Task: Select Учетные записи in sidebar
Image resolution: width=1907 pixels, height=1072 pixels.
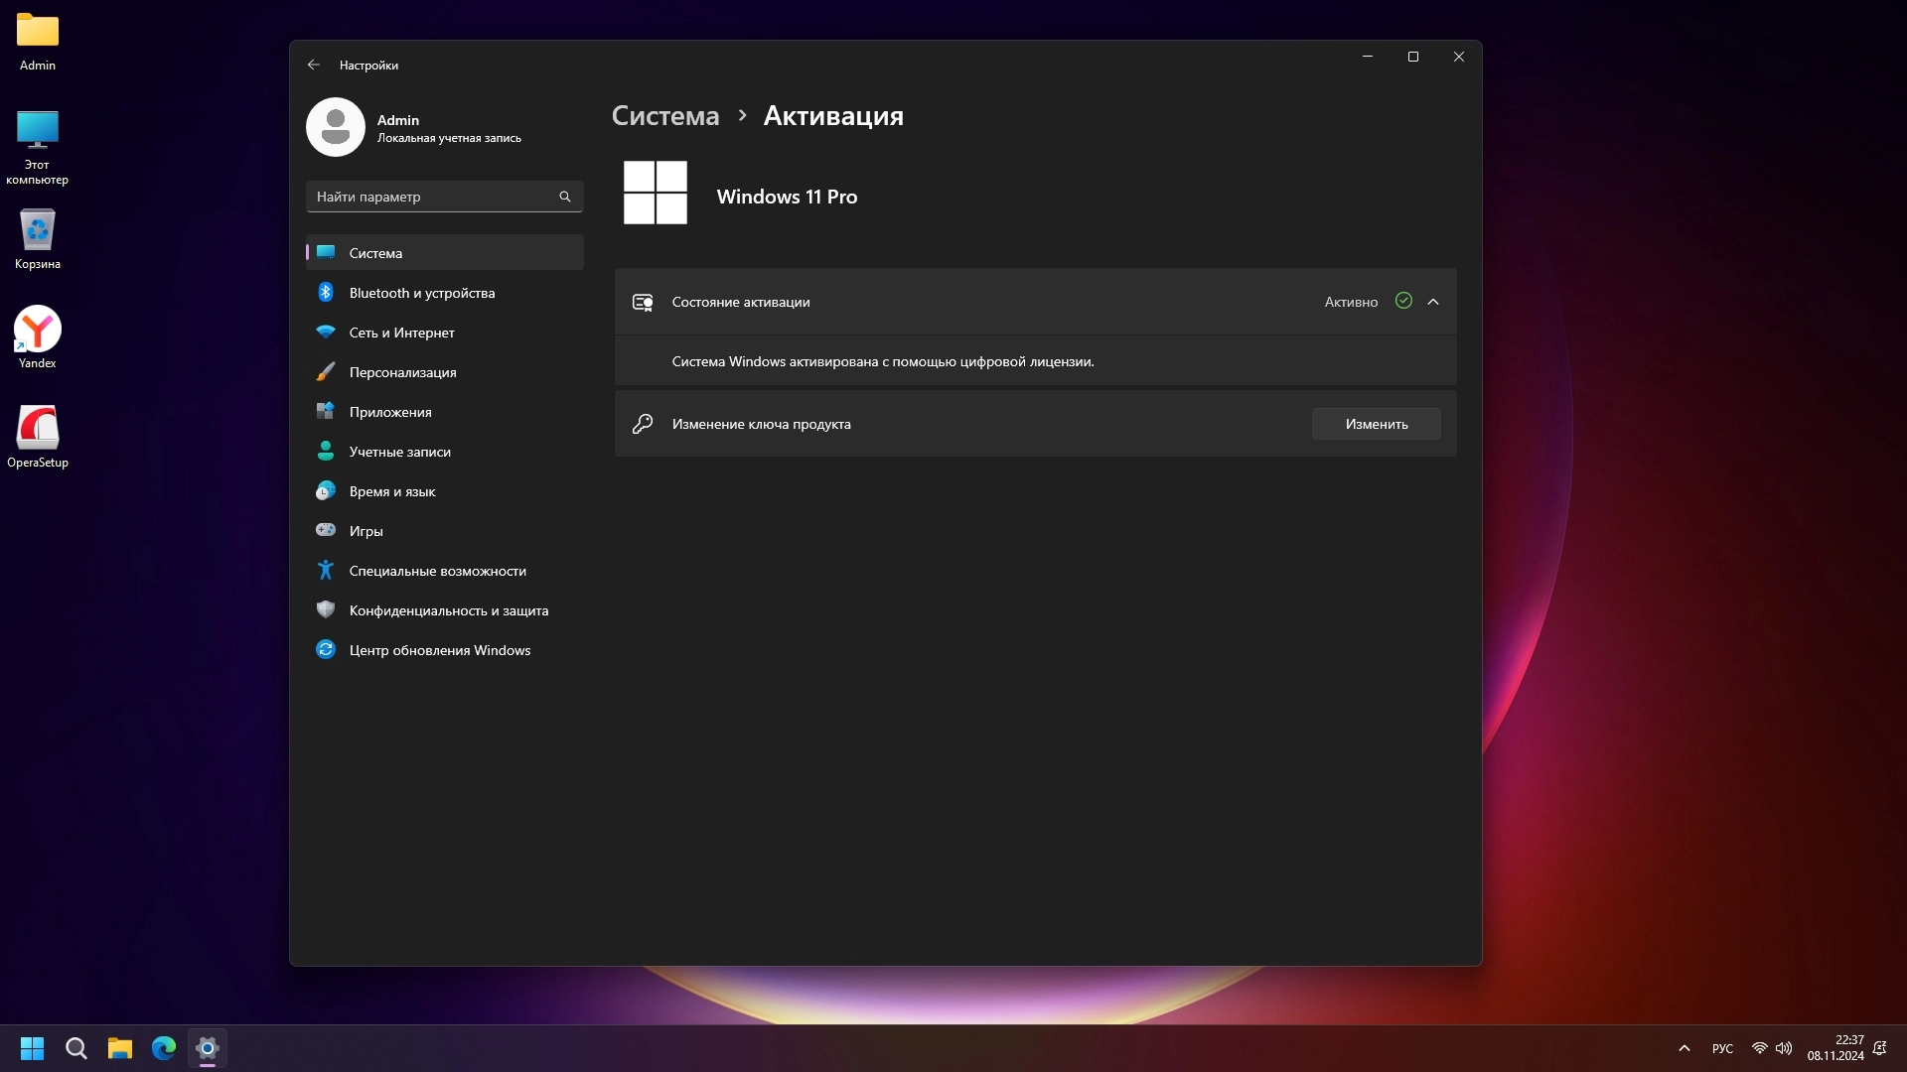Action: coord(399,452)
